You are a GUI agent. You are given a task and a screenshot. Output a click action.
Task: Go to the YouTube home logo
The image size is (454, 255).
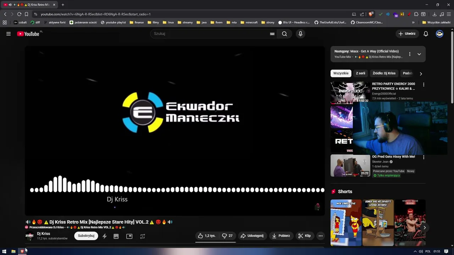coord(28,34)
